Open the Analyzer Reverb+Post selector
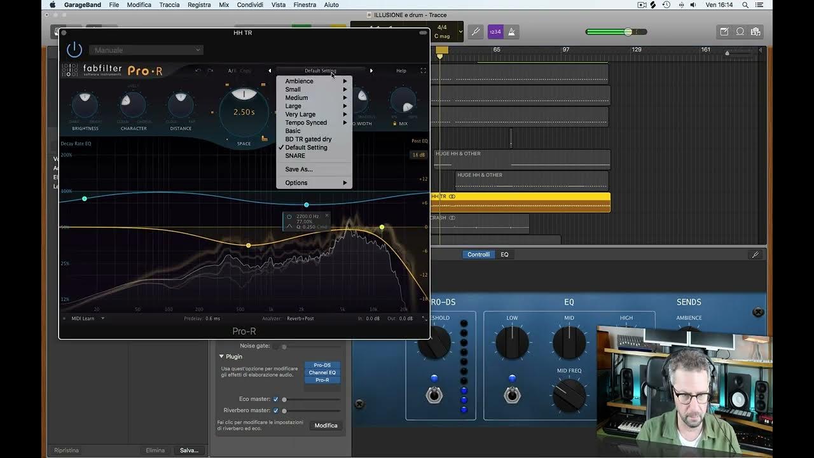814x458 pixels. click(x=300, y=318)
